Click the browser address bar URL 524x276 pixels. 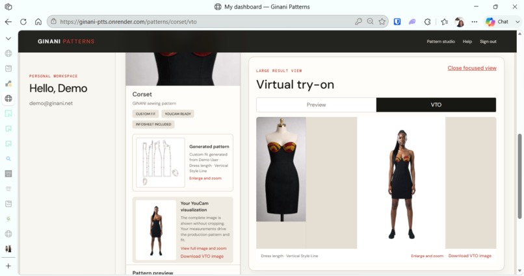click(128, 21)
